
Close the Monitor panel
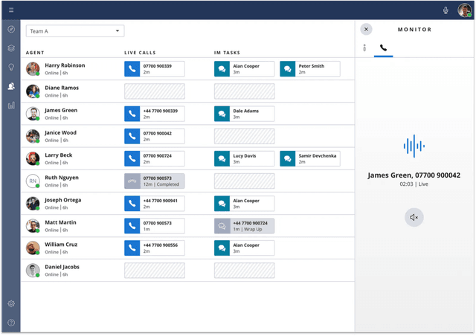366,29
